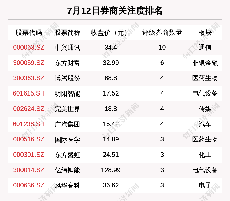Screen dimensions: 230x201
Task: Click the stock name 东方财富
Action: tap(67, 63)
